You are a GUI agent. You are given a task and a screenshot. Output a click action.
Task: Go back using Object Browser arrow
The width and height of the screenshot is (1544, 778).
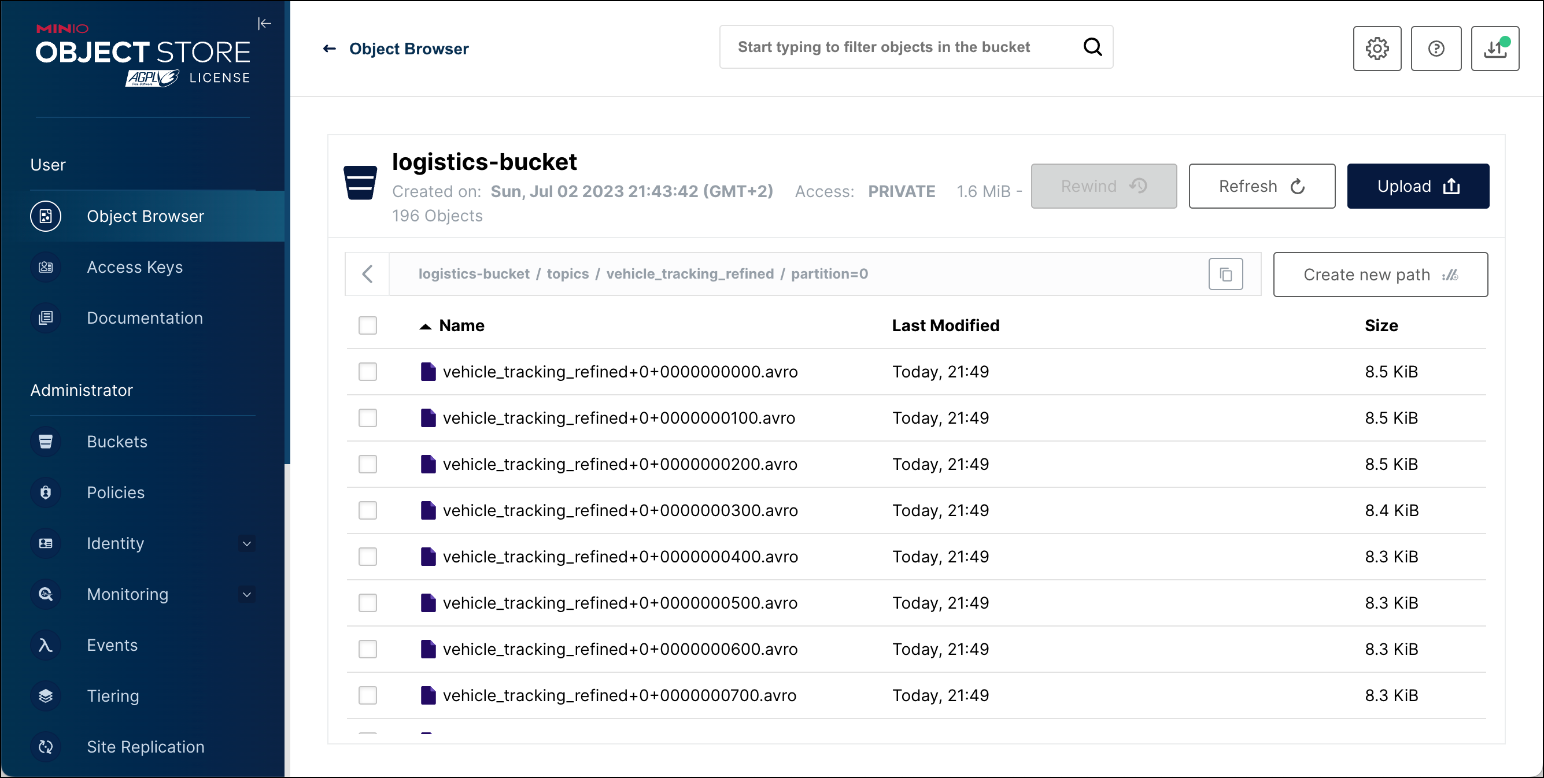330,49
